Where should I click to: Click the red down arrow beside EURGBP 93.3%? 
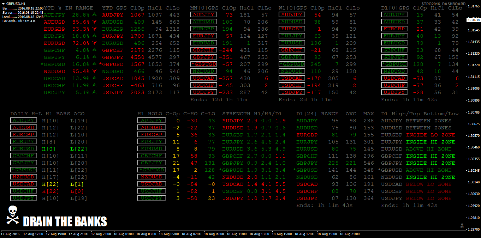click(94, 29)
